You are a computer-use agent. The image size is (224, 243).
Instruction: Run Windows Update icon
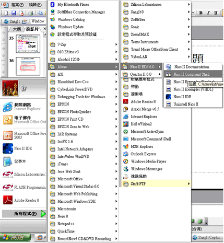53,27
